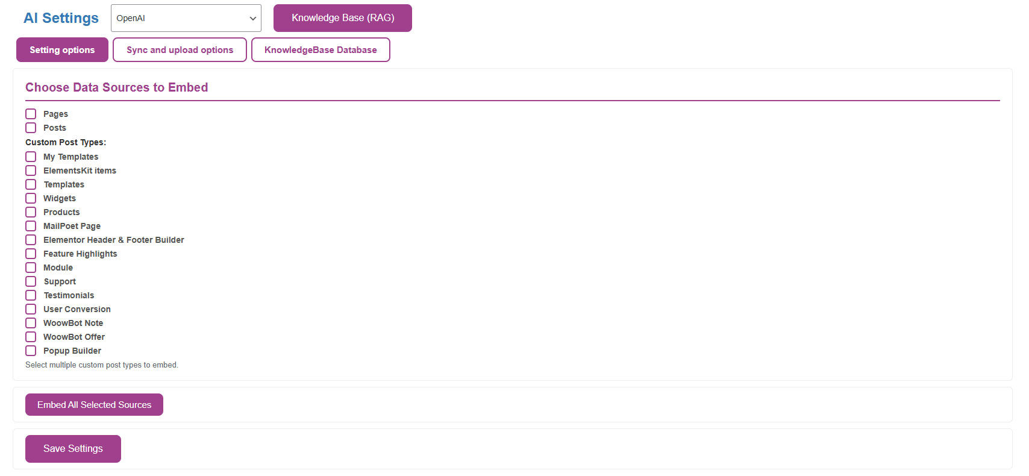Toggle the WoowBot Note checkbox

click(31, 323)
